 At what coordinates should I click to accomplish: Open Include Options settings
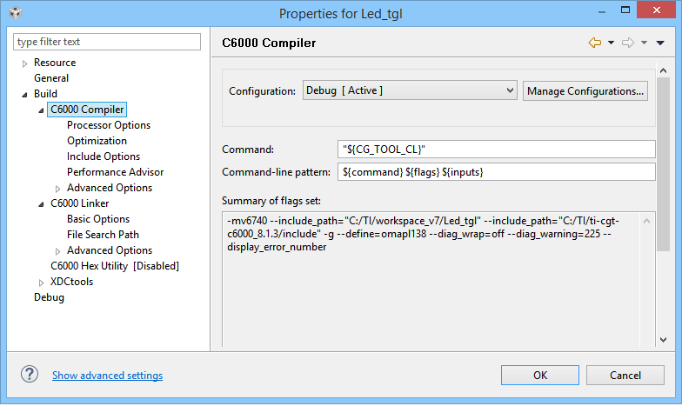[104, 156]
